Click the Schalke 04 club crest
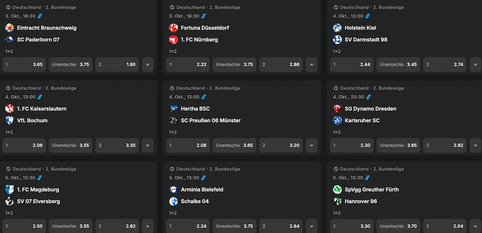482x233 pixels. click(174, 201)
